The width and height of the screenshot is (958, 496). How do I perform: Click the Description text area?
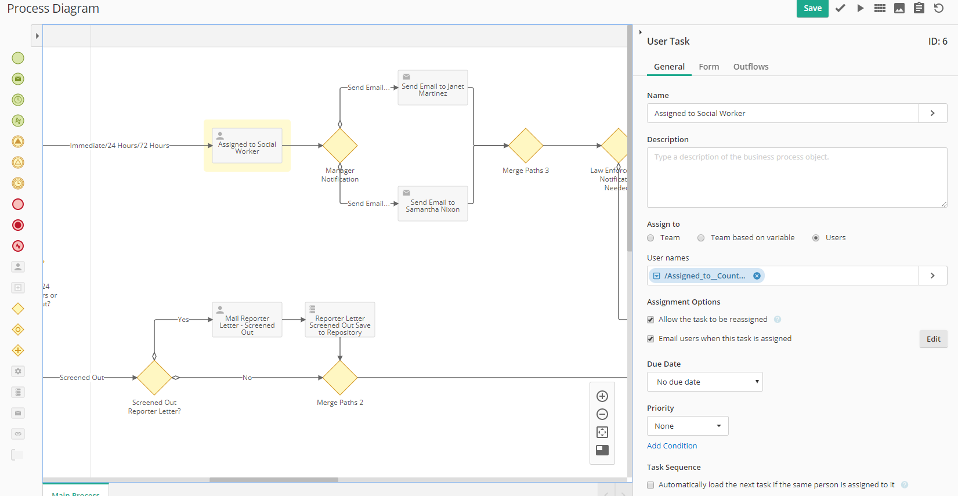pyautogui.click(x=797, y=178)
